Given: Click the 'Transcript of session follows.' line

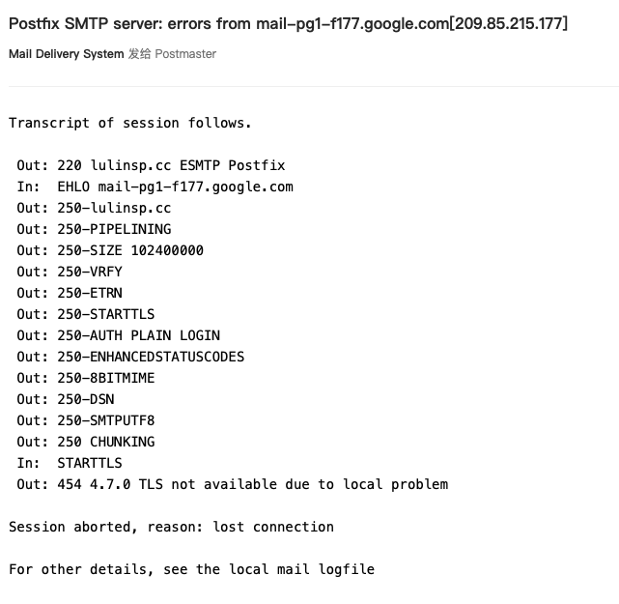Looking at the screenshot, I should 129,124.
